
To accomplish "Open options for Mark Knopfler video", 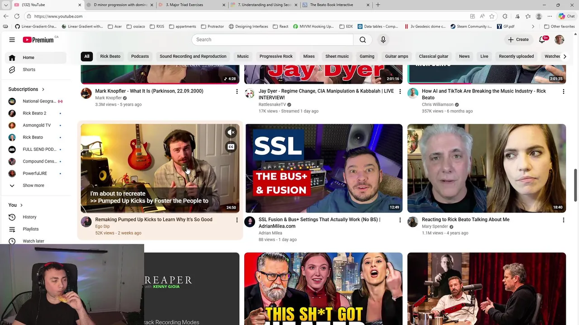I will point(237,91).
